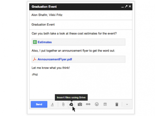Viewport: 155px width, 116px height.
Task: Insert calendar invitation icon
Action: click(105, 104)
